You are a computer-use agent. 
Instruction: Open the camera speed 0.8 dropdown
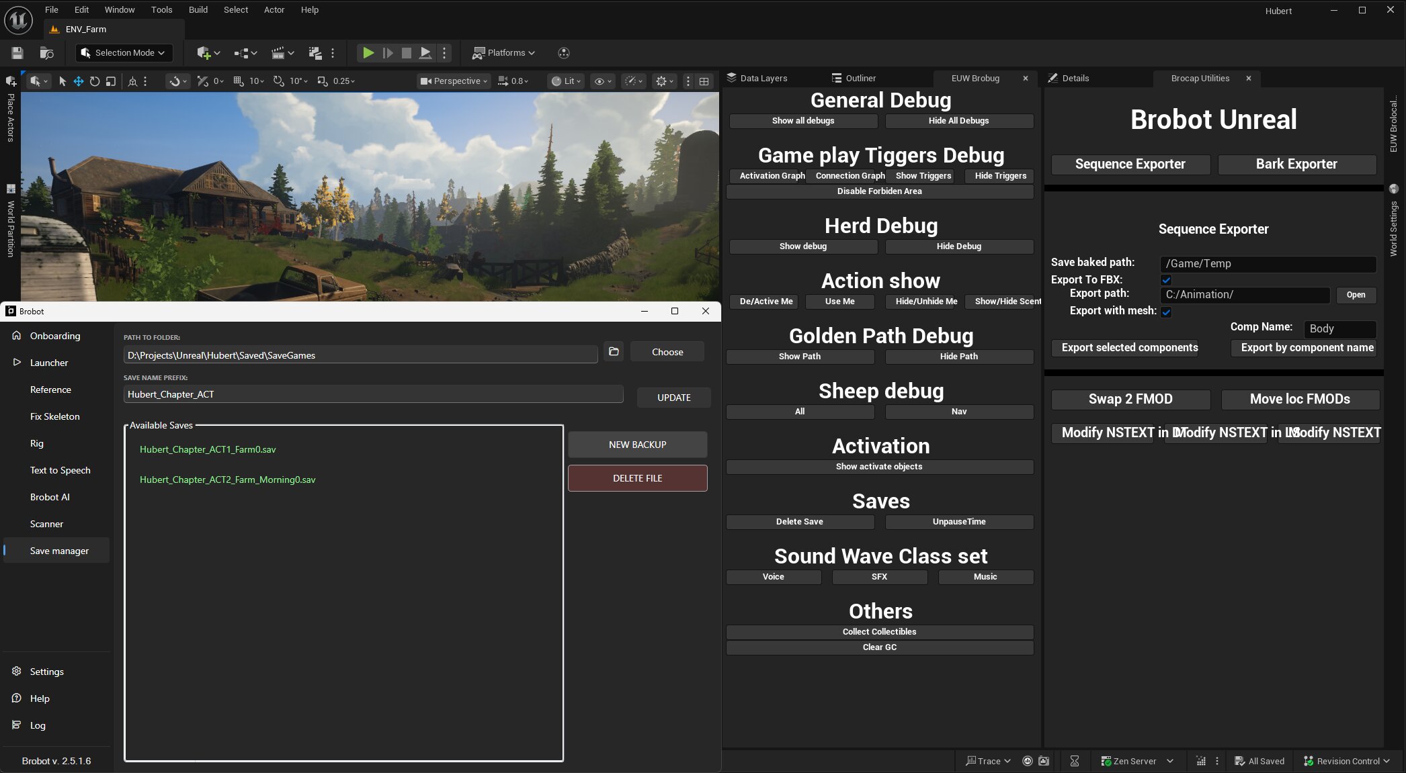[x=513, y=81]
